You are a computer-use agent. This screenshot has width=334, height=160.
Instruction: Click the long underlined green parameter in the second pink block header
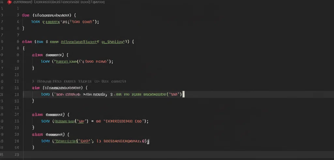80,42
